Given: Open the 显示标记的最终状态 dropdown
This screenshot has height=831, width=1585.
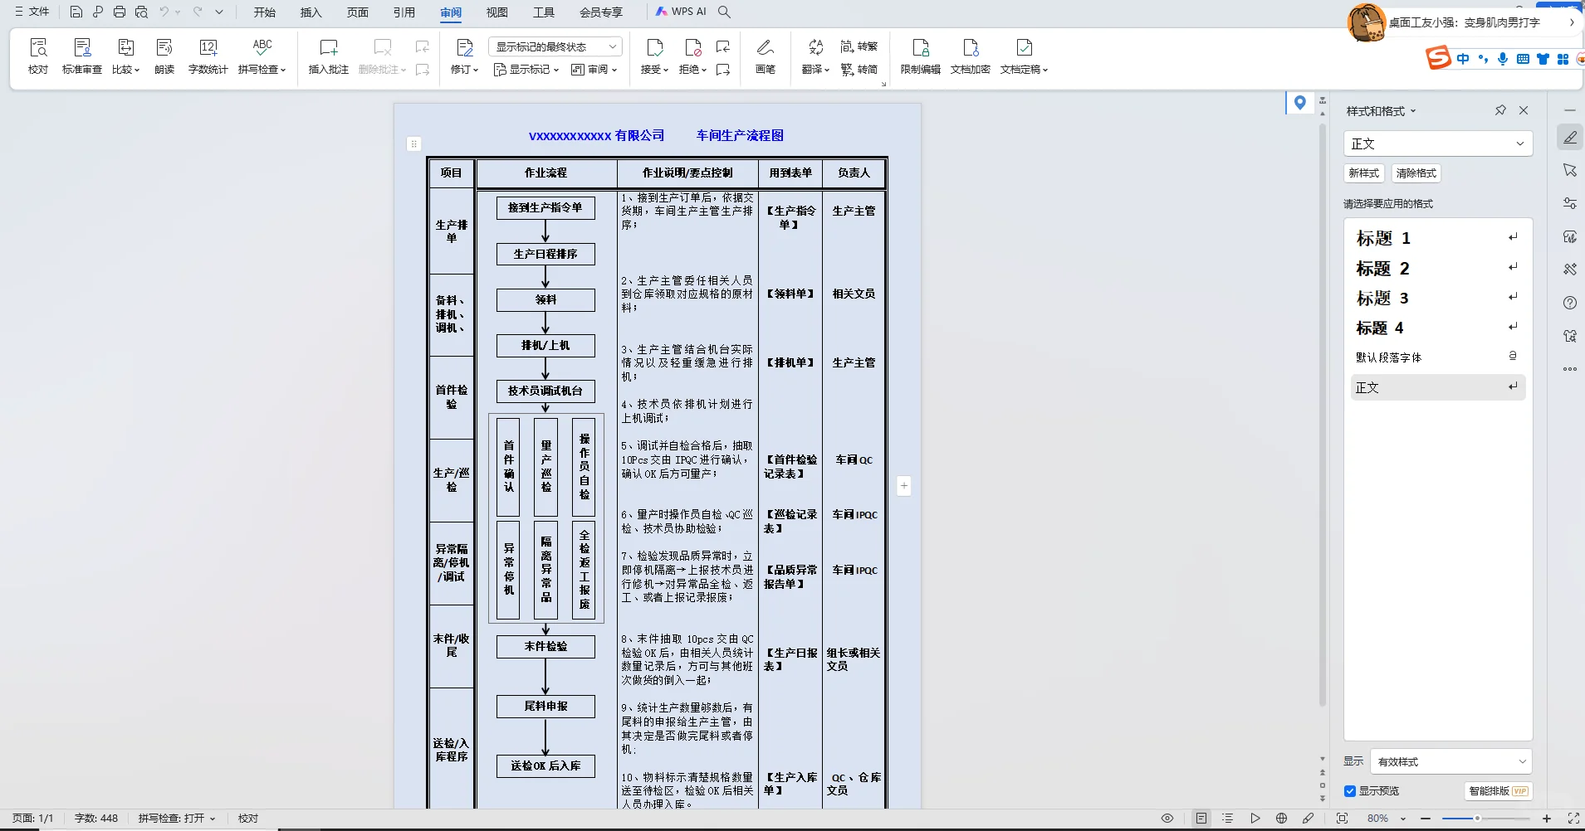Looking at the screenshot, I should pyautogui.click(x=555, y=46).
